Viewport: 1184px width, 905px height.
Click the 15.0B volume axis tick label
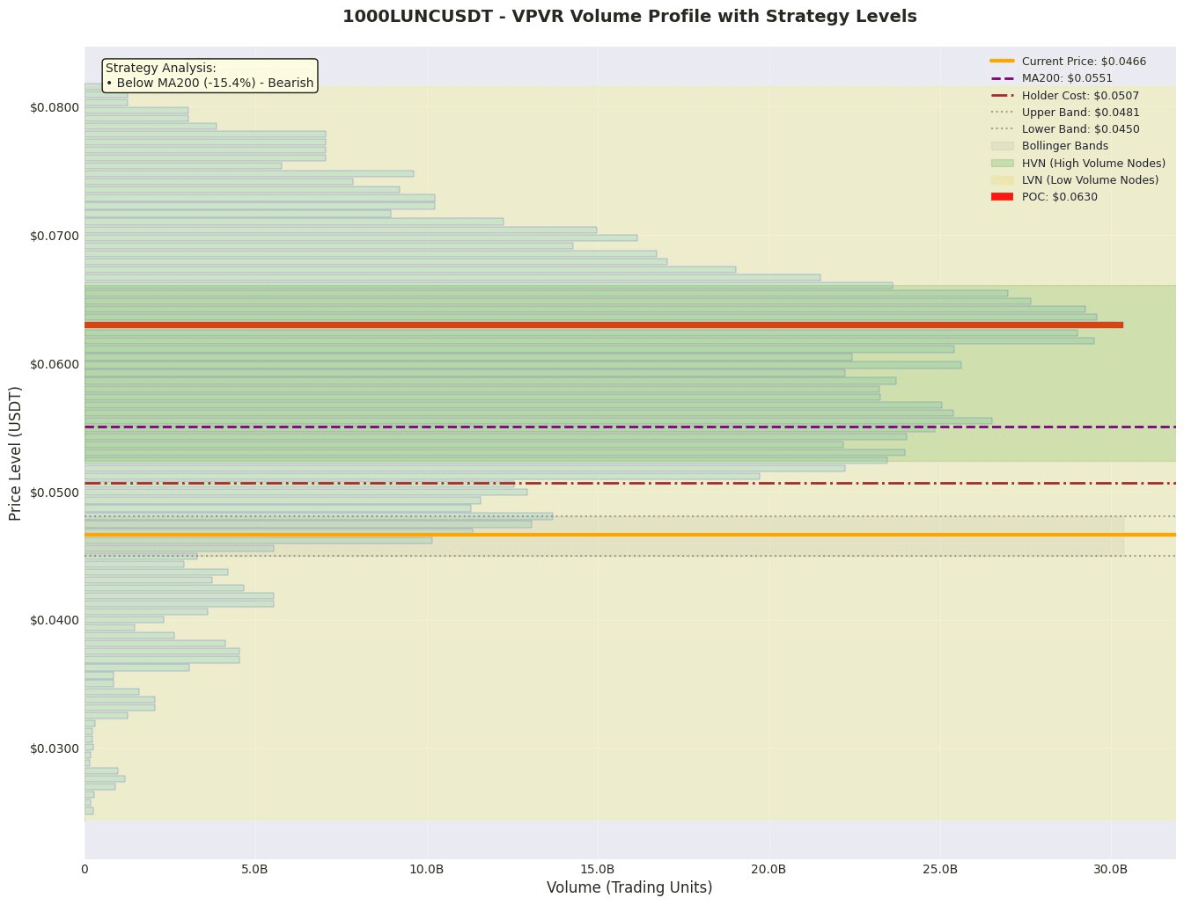(x=598, y=869)
